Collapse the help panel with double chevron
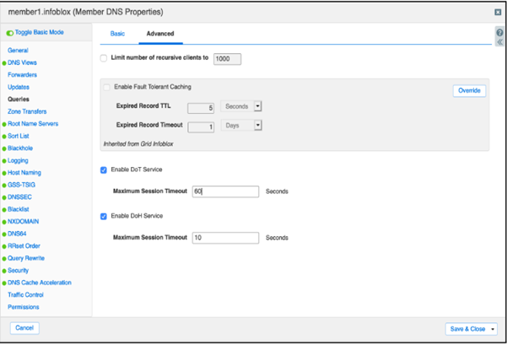This screenshot has width=507, height=345. (x=499, y=42)
